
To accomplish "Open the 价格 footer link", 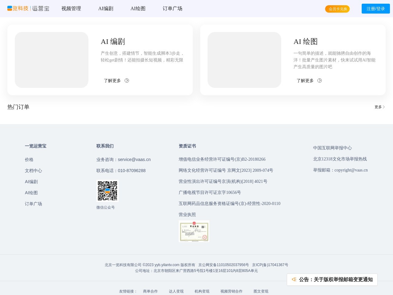I will [x=29, y=159].
